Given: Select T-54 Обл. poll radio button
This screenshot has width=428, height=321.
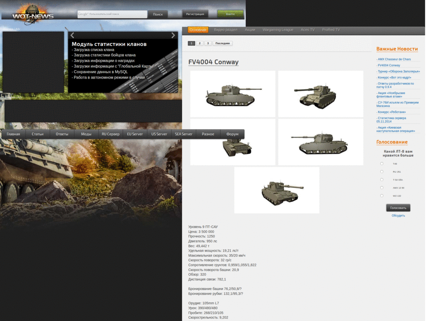Looking at the screenshot, I should 382,180.
